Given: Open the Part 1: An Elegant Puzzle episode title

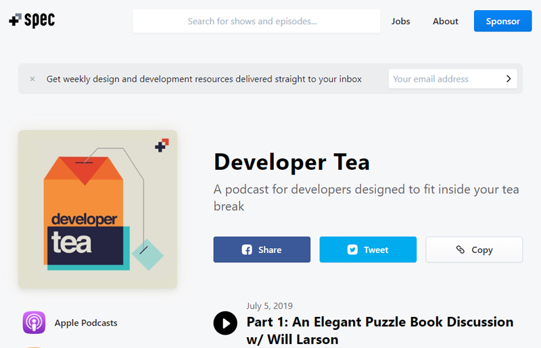Looking at the screenshot, I should coord(380,330).
